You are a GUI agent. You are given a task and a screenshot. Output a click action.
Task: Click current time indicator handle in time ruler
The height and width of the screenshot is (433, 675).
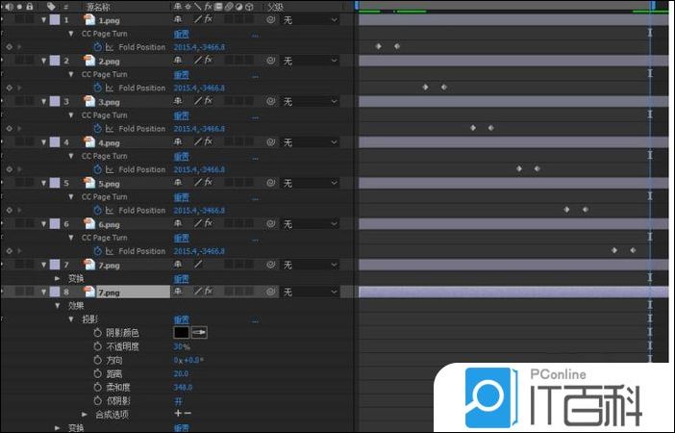(x=653, y=5)
